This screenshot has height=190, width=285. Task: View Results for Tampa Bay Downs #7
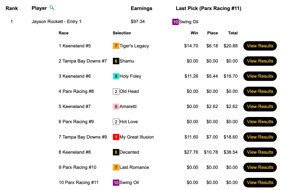tap(260, 61)
